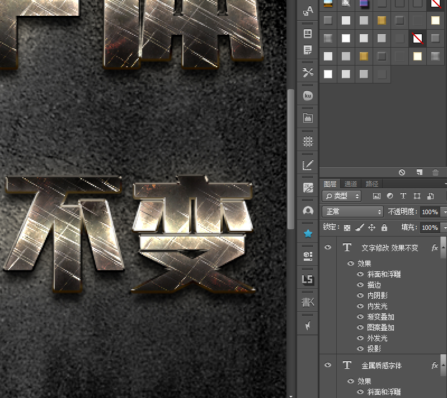Open the grid panel icon
This screenshot has width=447, height=398.
(308, 141)
